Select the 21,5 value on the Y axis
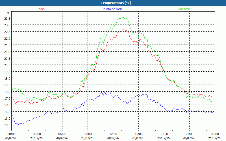 (7, 45)
